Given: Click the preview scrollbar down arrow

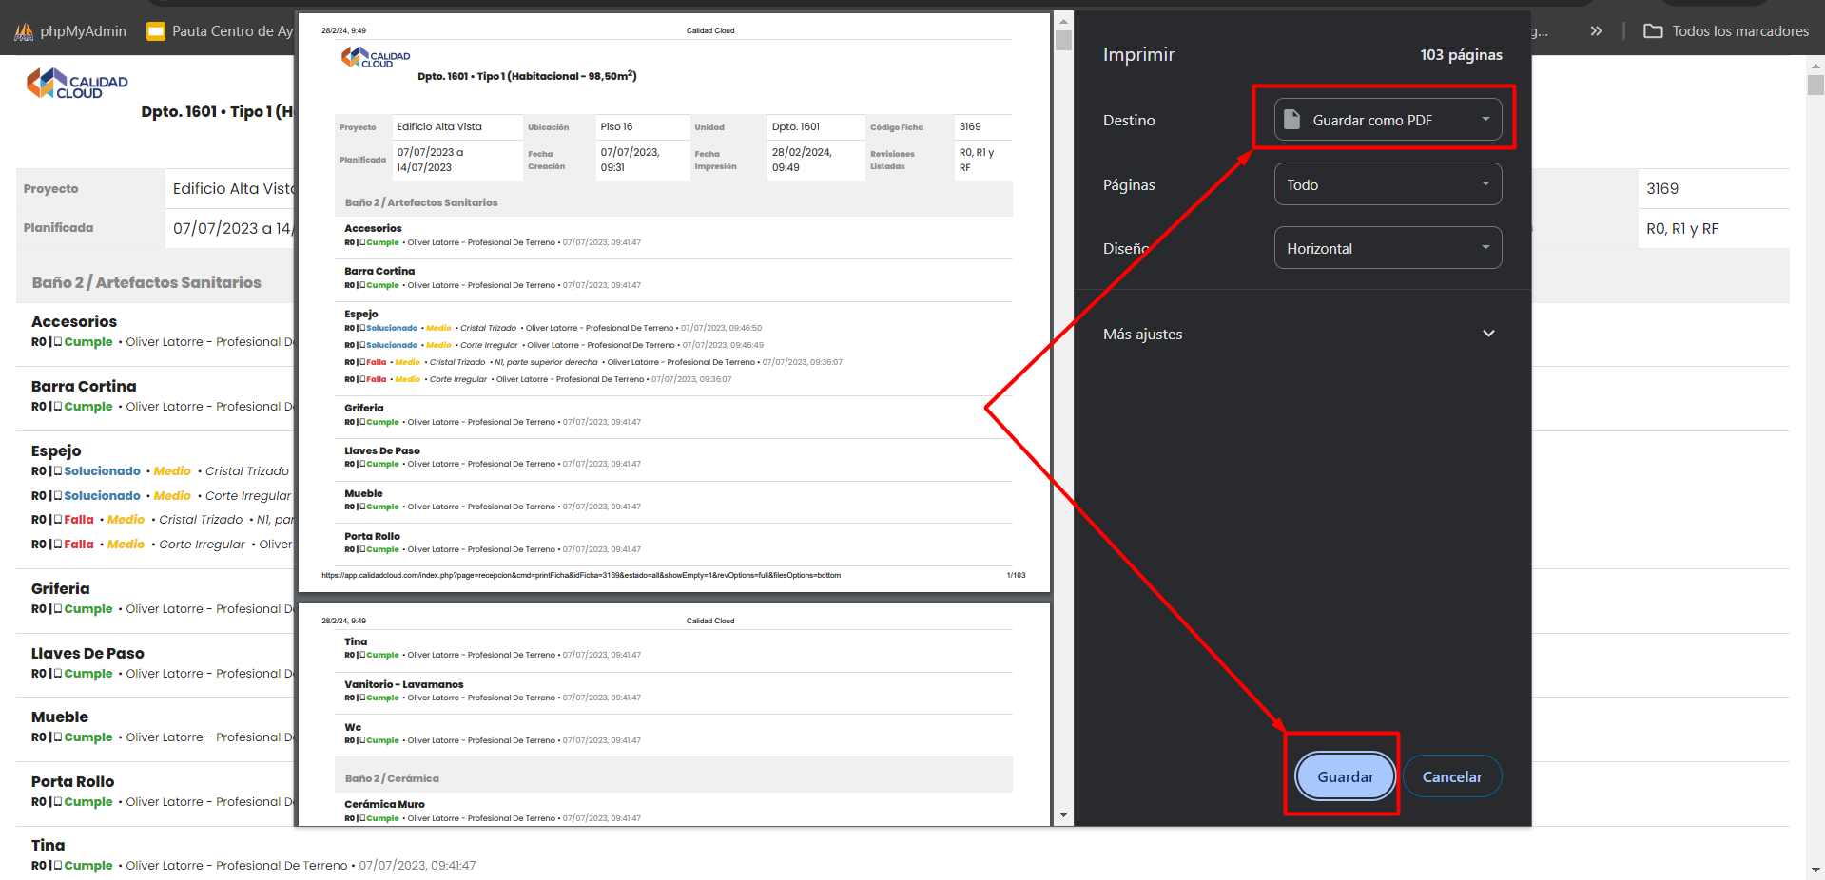Looking at the screenshot, I should tap(1063, 814).
